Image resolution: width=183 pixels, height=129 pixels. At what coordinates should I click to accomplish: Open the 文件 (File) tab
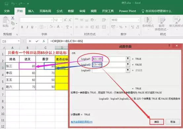(7, 11)
